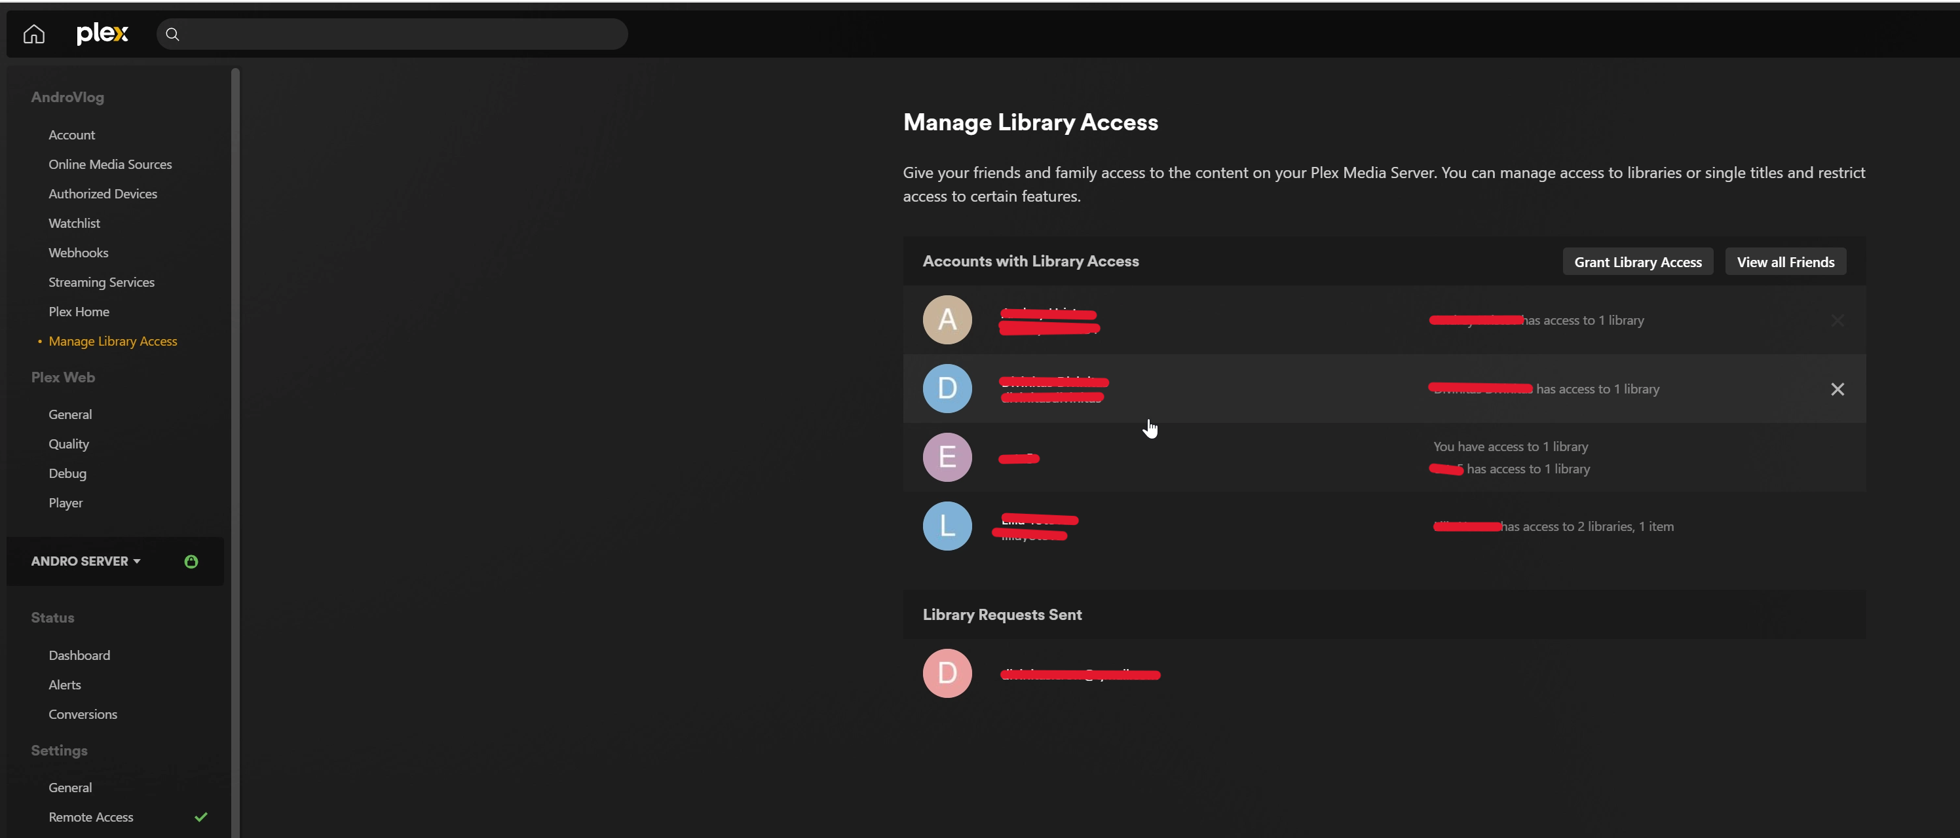Click the blue D avatar in accounts list
Image resolution: width=1960 pixels, height=838 pixels.
click(947, 389)
